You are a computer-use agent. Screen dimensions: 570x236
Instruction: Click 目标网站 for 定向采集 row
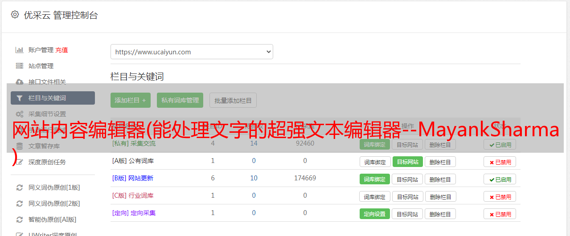pyautogui.click(x=407, y=214)
